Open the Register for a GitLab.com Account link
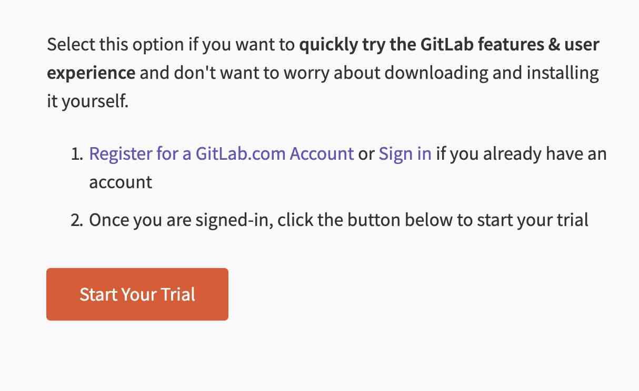The image size is (639, 391). 221,154
